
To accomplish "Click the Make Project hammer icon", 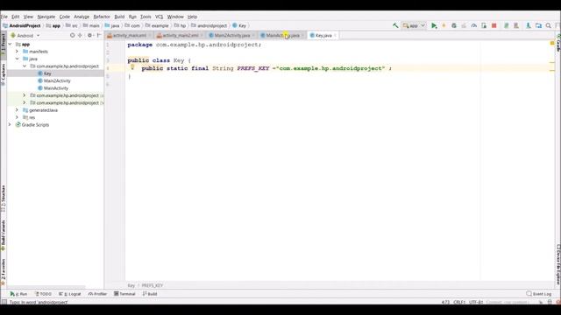I will pyautogui.click(x=395, y=25).
